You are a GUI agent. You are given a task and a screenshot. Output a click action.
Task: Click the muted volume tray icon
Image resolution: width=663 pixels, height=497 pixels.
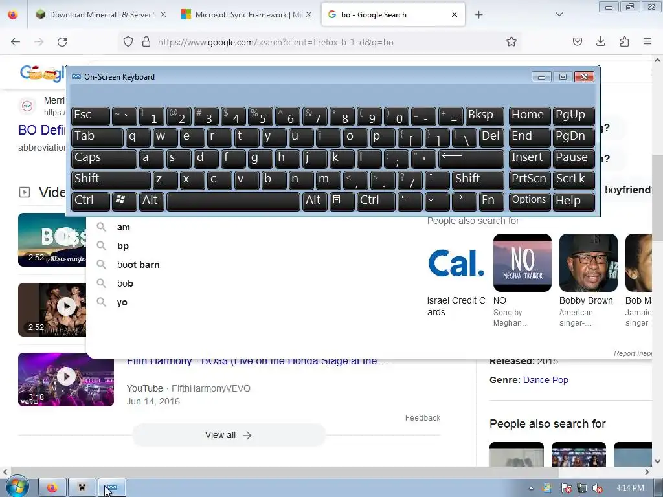[x=598, y=489]
